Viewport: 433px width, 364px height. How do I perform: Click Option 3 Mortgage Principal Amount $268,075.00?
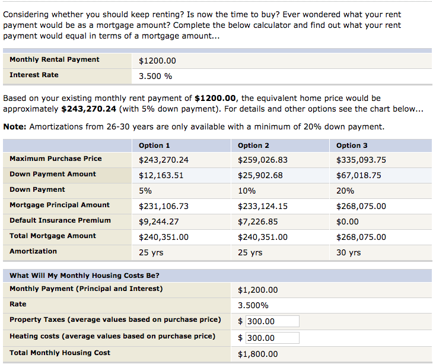(x=361, y=207)
